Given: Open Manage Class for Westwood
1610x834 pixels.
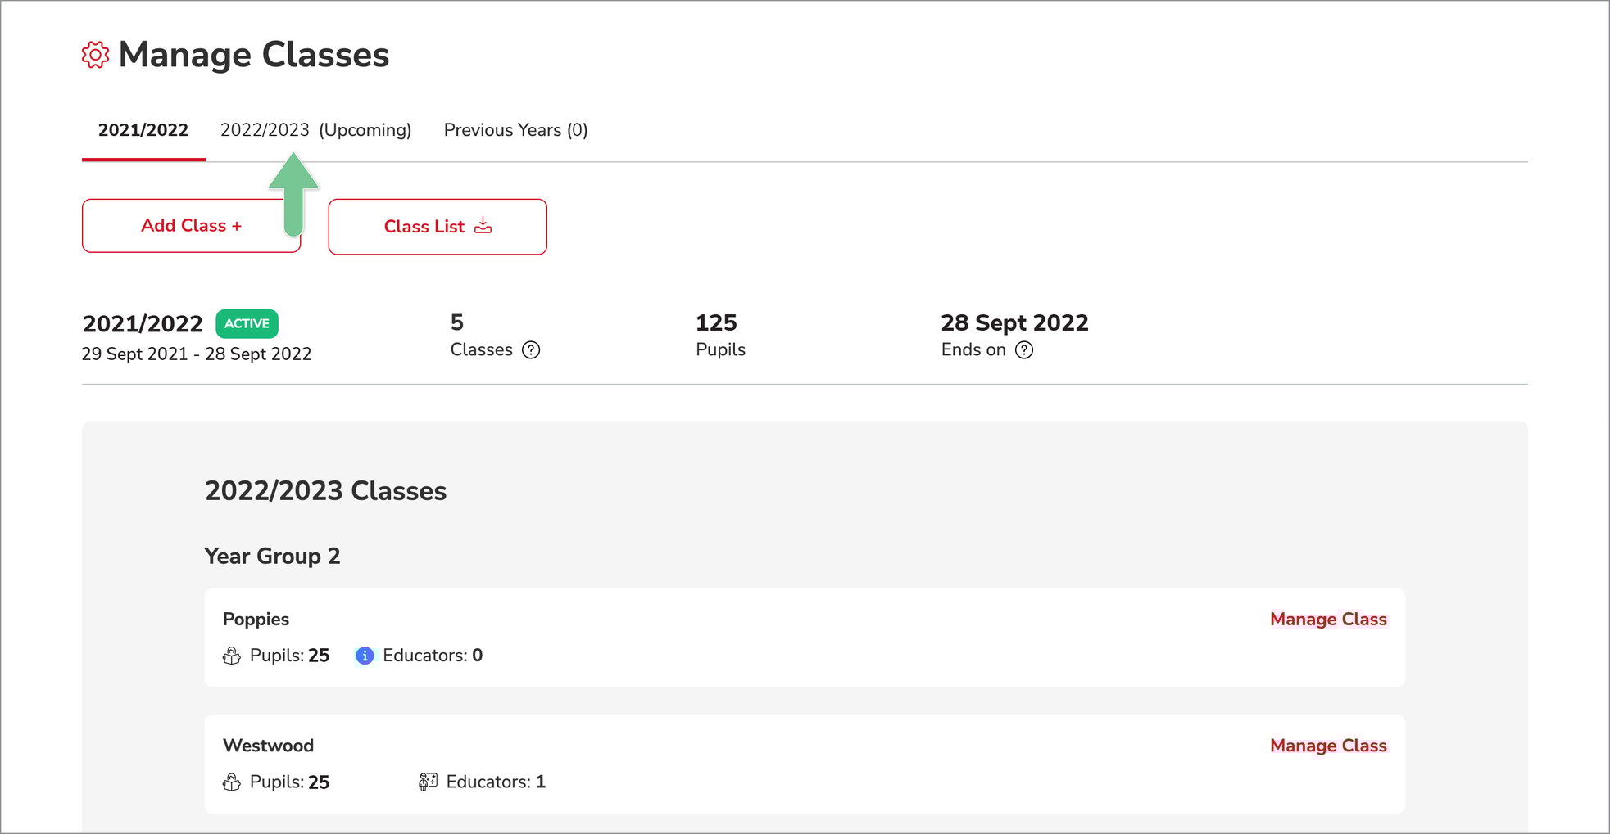Looking at the screenshot, I should (1327, 746).
